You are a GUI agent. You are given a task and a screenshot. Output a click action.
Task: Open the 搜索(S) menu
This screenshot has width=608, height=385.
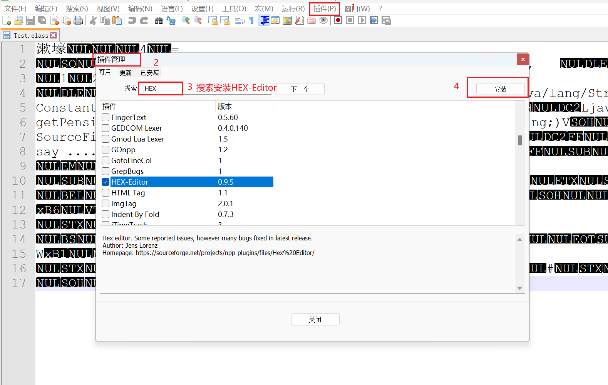coord(77,8)
